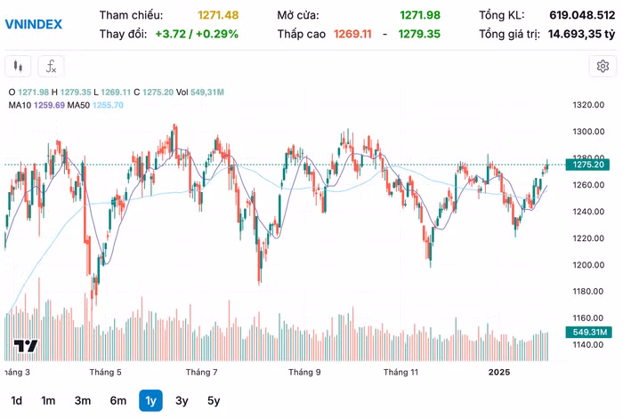The width and height of the screenshot is (623, 418).
Task: Switch to the 3m time range
Action: point(83,400)
